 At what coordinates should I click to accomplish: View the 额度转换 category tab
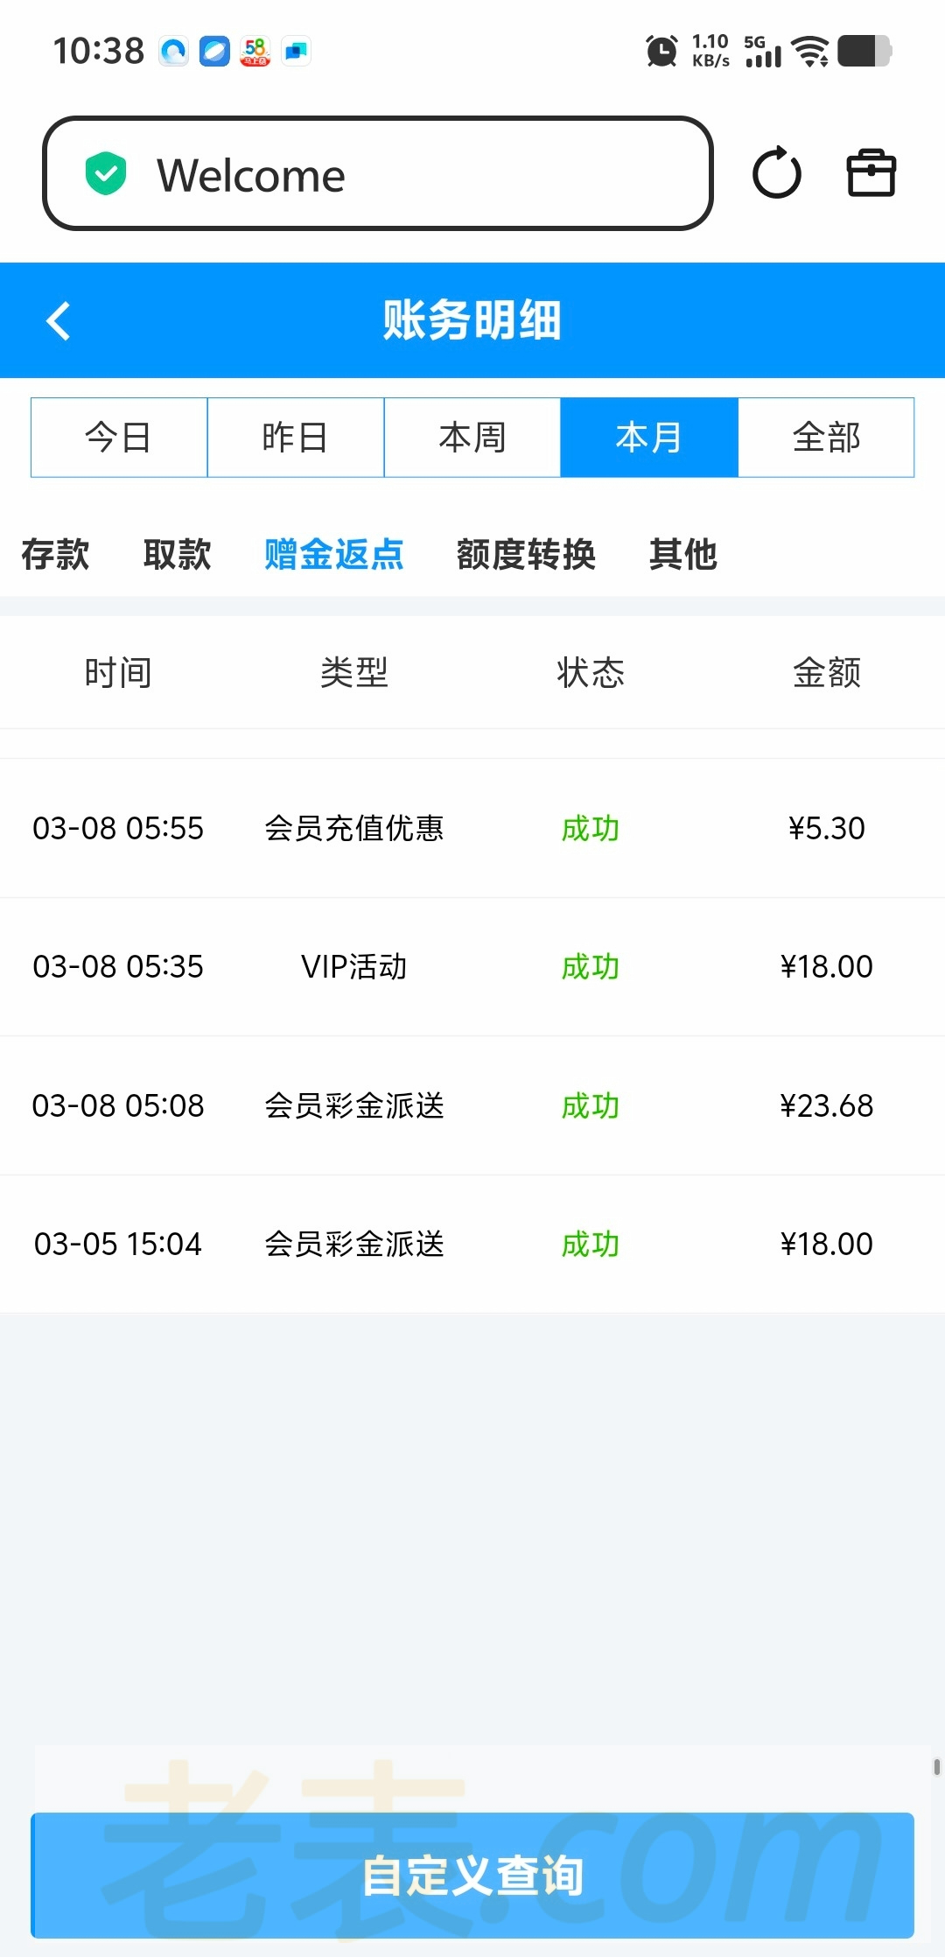[526, 555]
